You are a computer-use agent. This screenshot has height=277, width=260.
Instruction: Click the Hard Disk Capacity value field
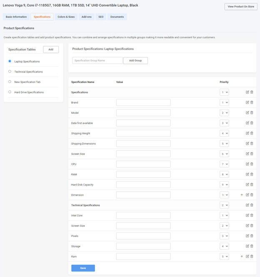click(143, 185)
